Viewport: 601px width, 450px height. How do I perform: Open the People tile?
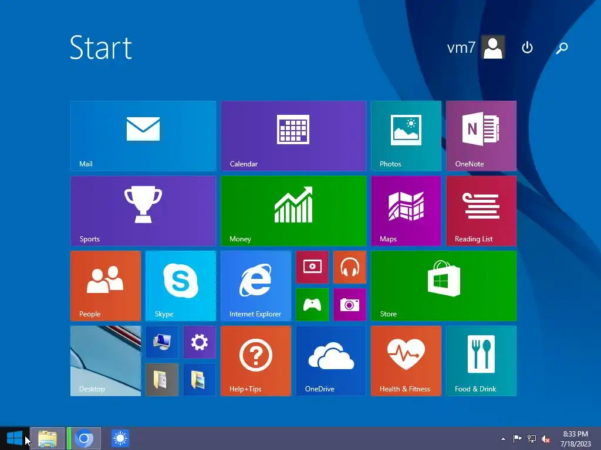[x=106, y=286]
